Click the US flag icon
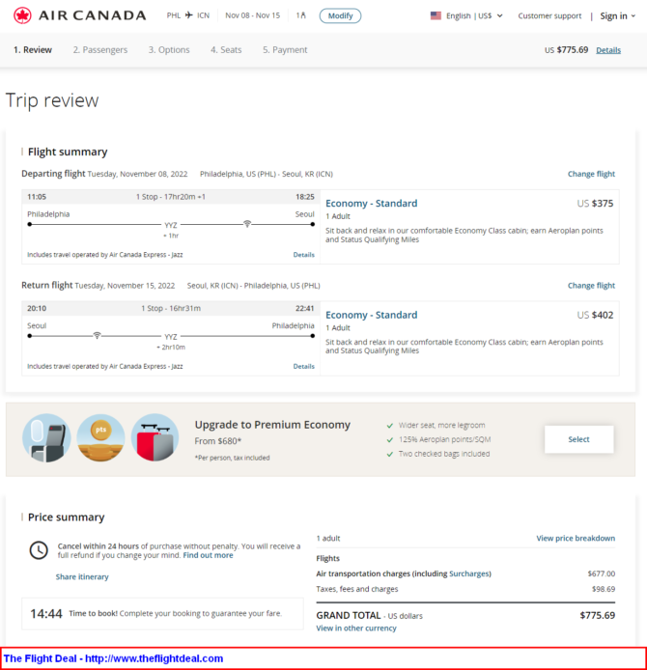647x670 pixels. (x=436, y=15)
